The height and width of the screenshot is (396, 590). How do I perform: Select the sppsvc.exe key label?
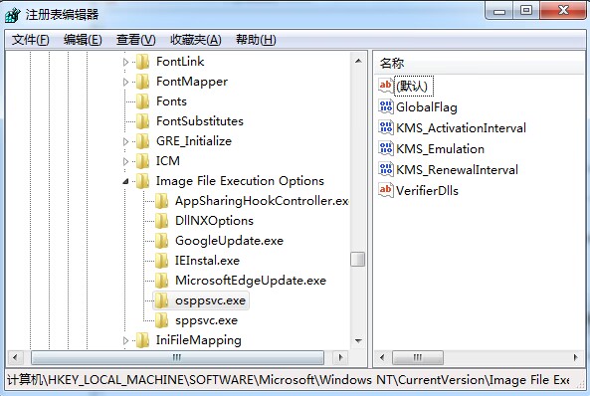(x=207, y=320)
